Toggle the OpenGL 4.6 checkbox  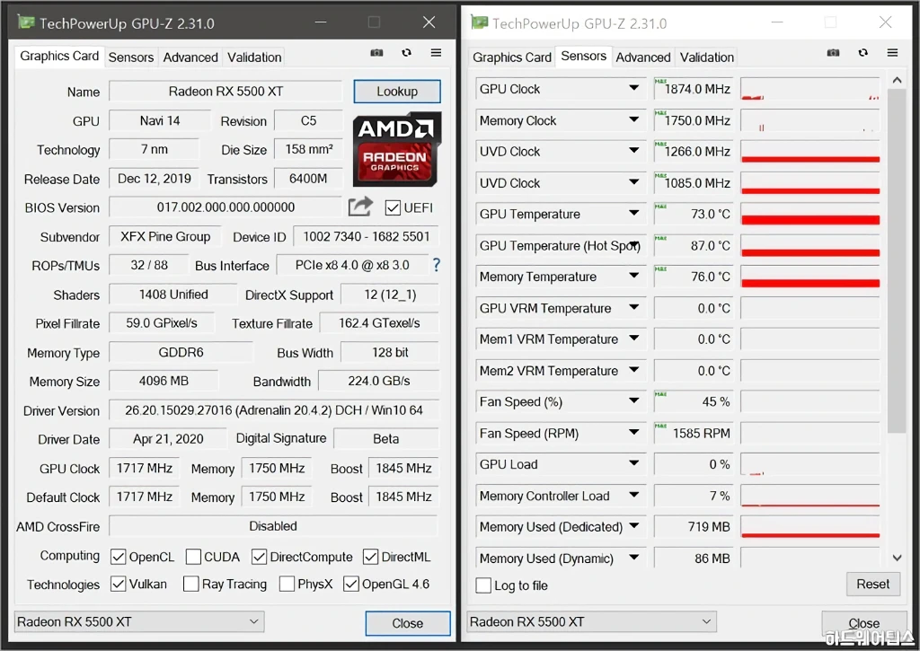[x=351, y=584]
